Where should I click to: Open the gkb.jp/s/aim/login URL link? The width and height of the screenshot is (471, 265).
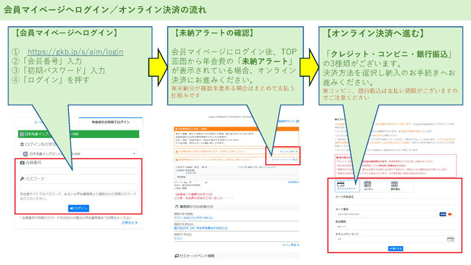(76, 52)
